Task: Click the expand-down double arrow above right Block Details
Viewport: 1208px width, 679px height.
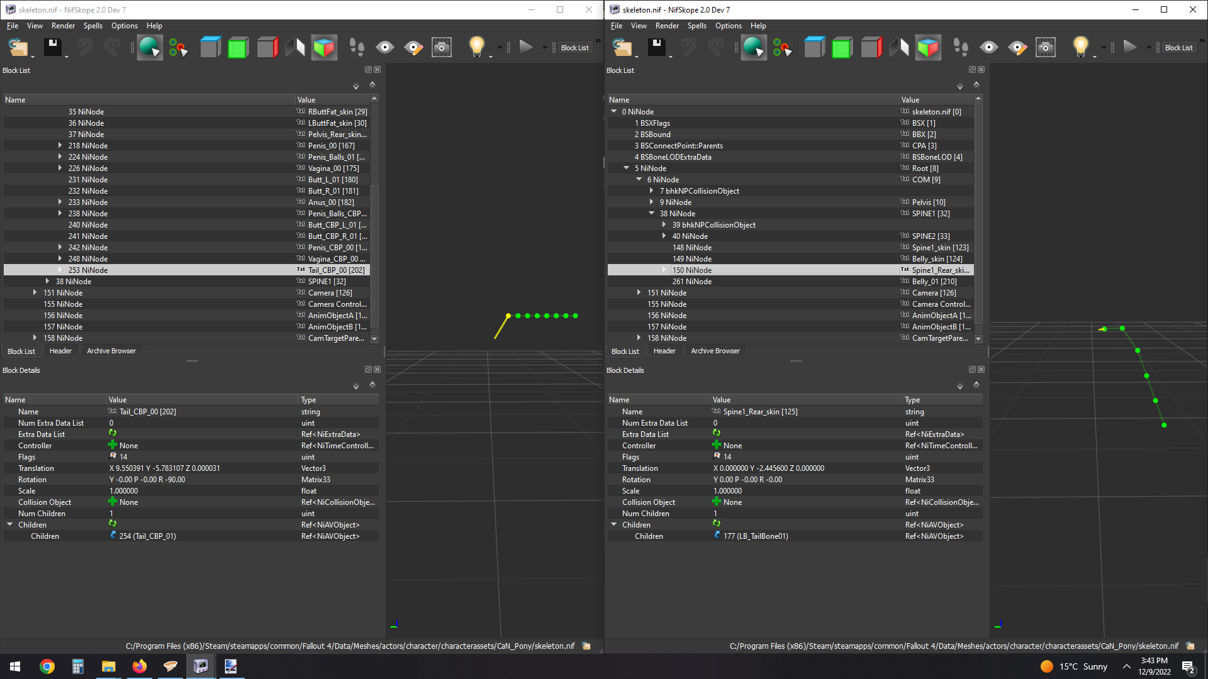Action: click(960, 386)
